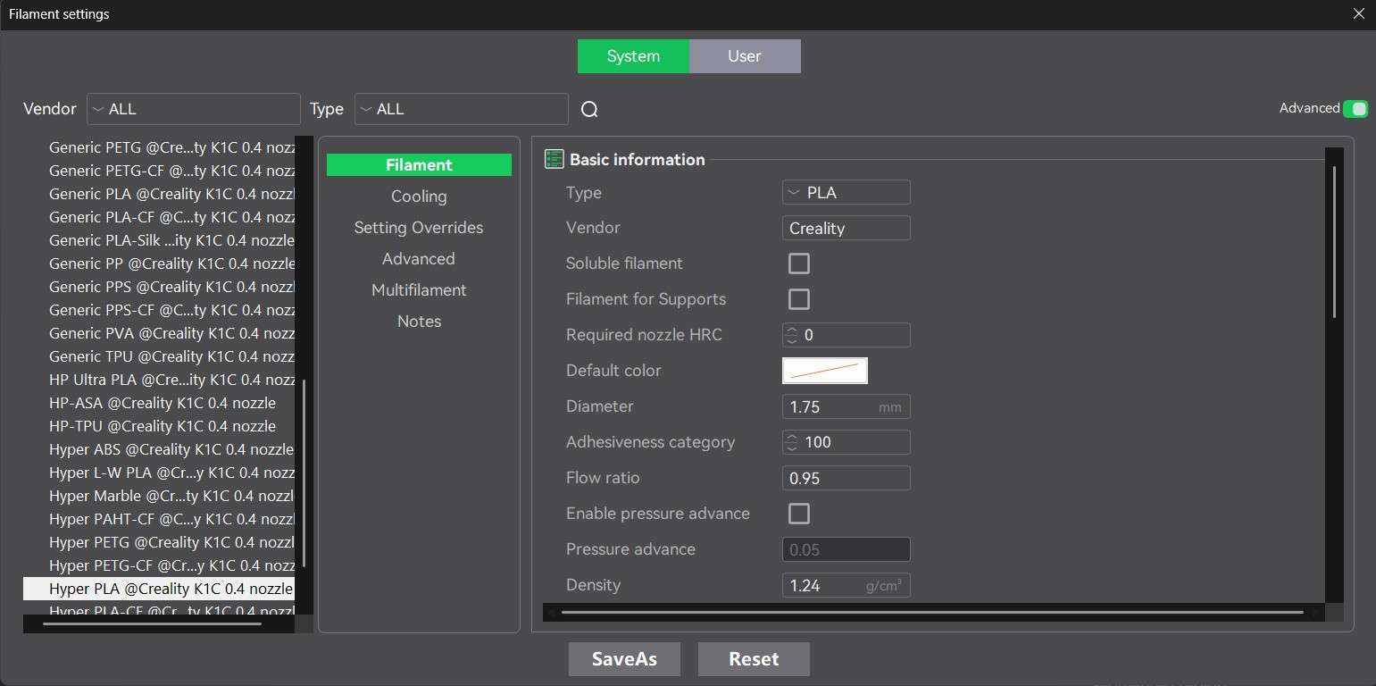Click the SaveAs button

624,658
